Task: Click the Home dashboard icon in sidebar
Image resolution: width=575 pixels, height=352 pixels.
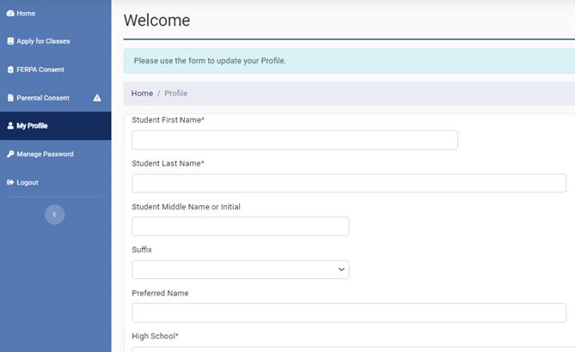Action: click(10, 14)
